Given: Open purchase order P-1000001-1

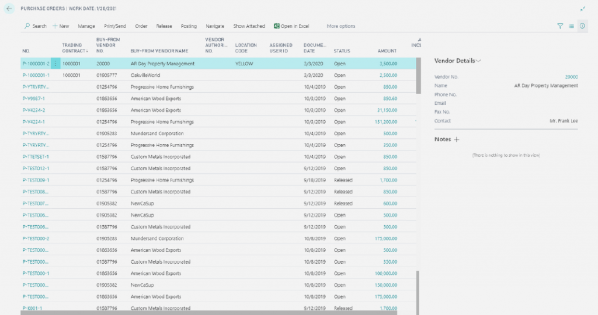Looking at the screenshot, I should tap(36, 75).
